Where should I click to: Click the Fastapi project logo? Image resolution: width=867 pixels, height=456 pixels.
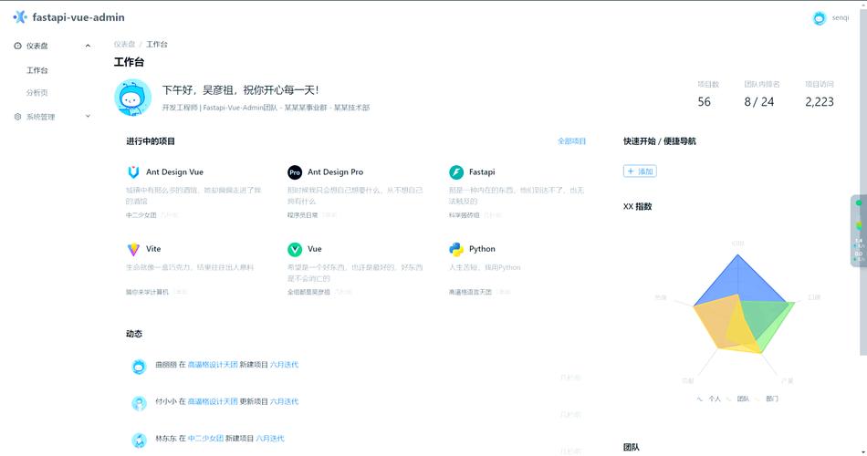tap(456, 172)
